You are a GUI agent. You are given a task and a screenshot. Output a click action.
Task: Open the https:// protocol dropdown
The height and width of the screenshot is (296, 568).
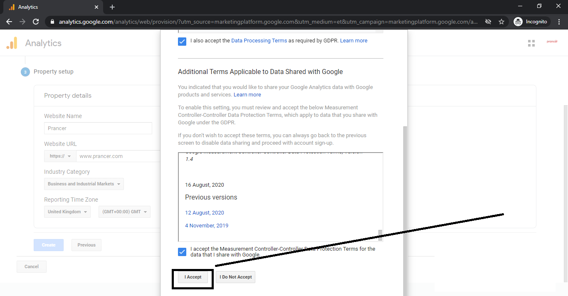[x=60, y=156]
